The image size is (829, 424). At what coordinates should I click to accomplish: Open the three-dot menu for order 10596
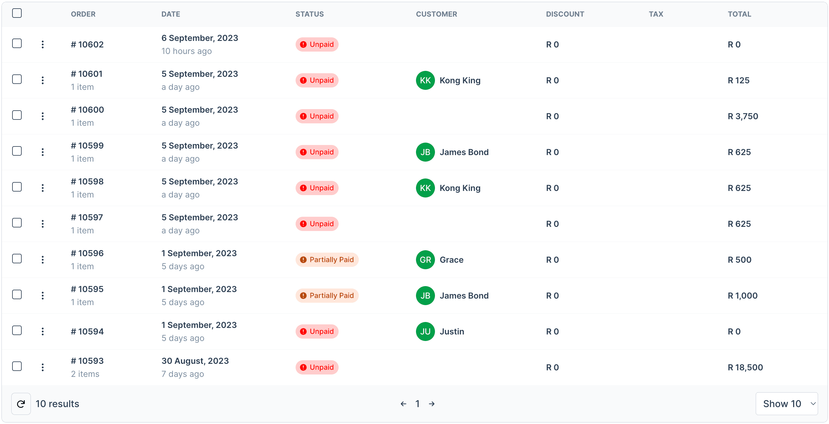click(42, 259)
